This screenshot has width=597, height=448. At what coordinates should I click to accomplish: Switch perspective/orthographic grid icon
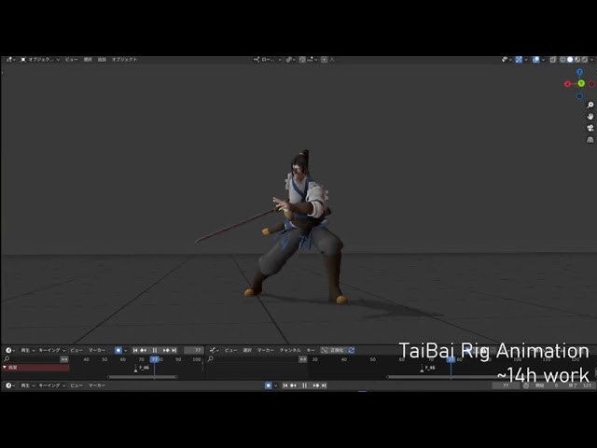pos(590,138)
